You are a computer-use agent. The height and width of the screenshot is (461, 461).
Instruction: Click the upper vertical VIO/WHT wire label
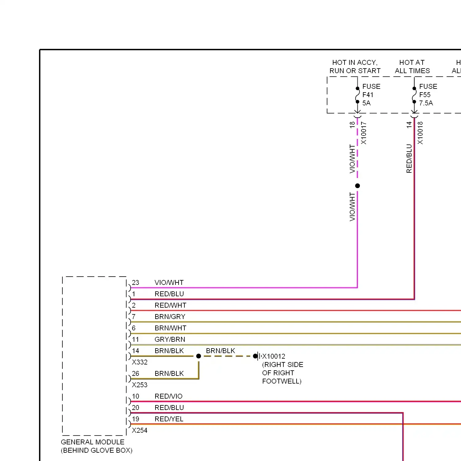pos(352,159)
